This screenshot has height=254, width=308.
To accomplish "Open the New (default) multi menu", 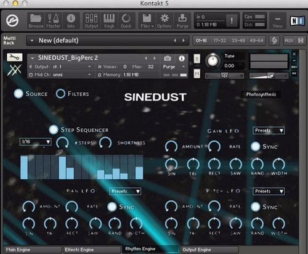I will (32, 41).
